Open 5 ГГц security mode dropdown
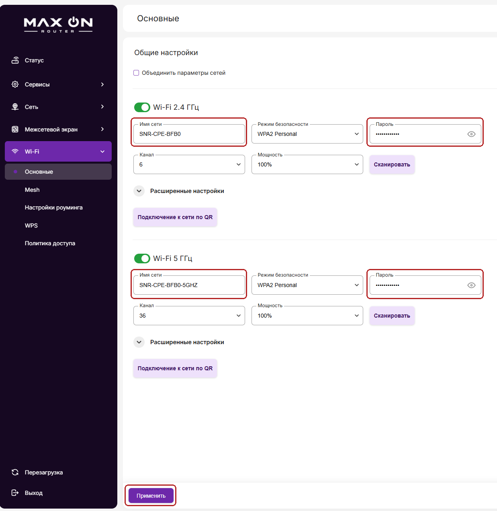The width and height of the screenshot is (497, 511). (307, 285)
